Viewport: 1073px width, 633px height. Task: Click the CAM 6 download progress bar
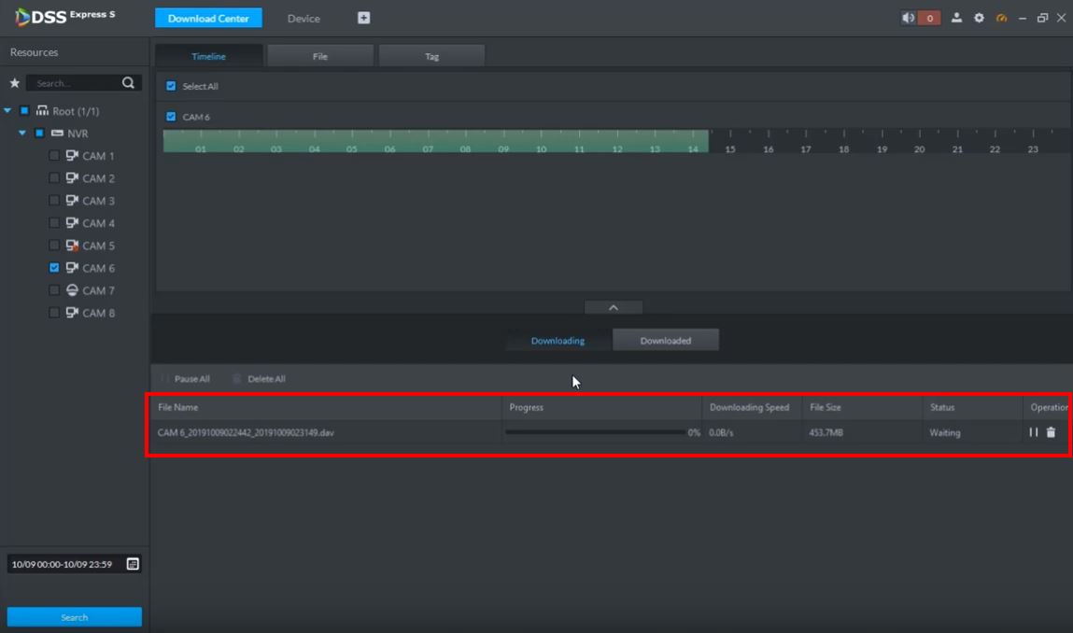coord(595,432)
